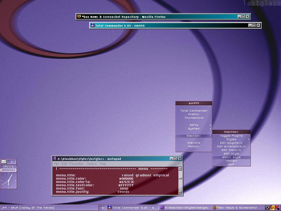Choose Reboot in the em999 menu
Screen dimensions: 281x211
point(194,146)
